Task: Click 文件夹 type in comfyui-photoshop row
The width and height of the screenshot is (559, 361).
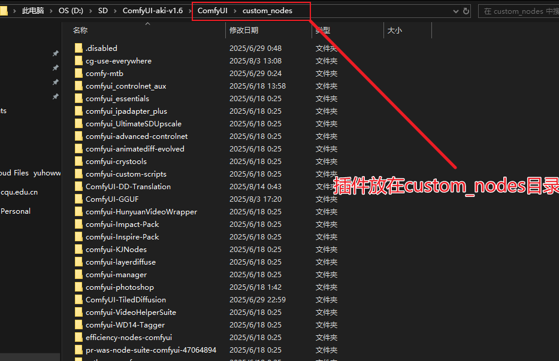Action: (x=326, y=287)
